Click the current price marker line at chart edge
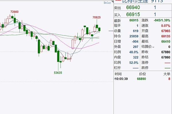Viewport: 172px width, 114px height. 111,31
